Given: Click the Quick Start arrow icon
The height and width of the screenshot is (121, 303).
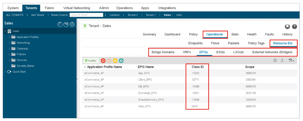Looking at the screenshot, I should tap(9, 72).
